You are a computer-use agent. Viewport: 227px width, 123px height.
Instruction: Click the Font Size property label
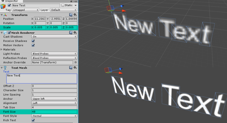pos(9,112)
